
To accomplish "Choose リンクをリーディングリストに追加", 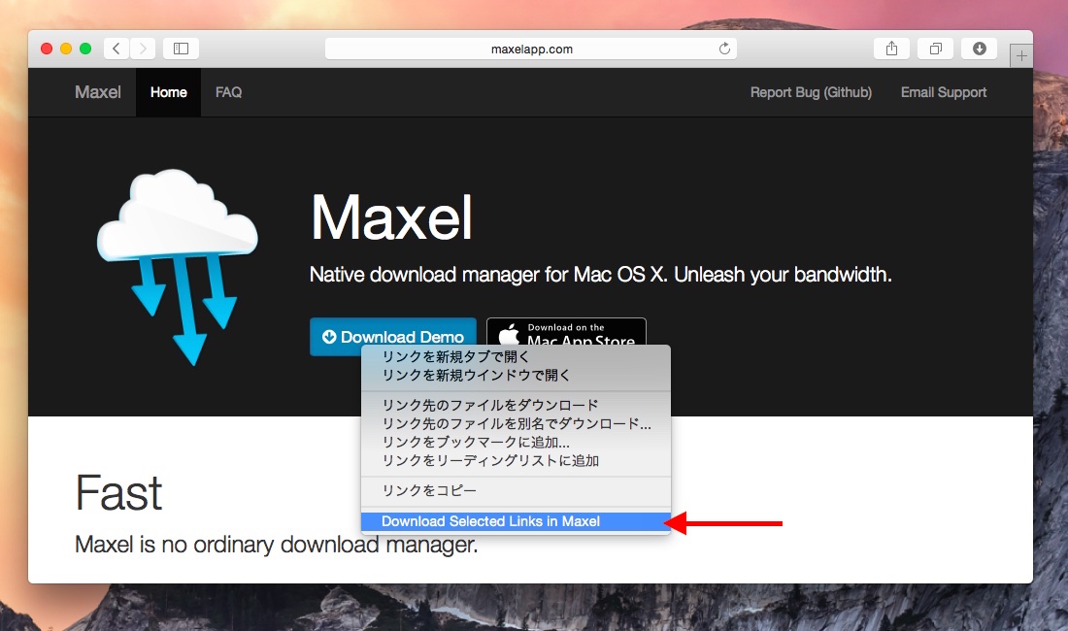I will coord(516,461).
